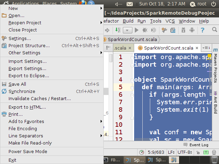
Task: Click the Debug bug icon
Action: coord(145,30)
